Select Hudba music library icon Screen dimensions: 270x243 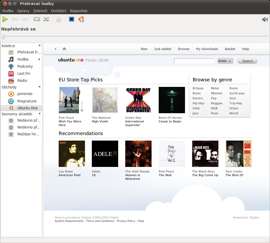click(11, 59)
